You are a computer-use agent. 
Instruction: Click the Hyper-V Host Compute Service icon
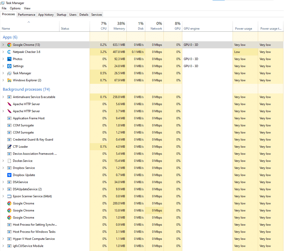pos(9,239)
